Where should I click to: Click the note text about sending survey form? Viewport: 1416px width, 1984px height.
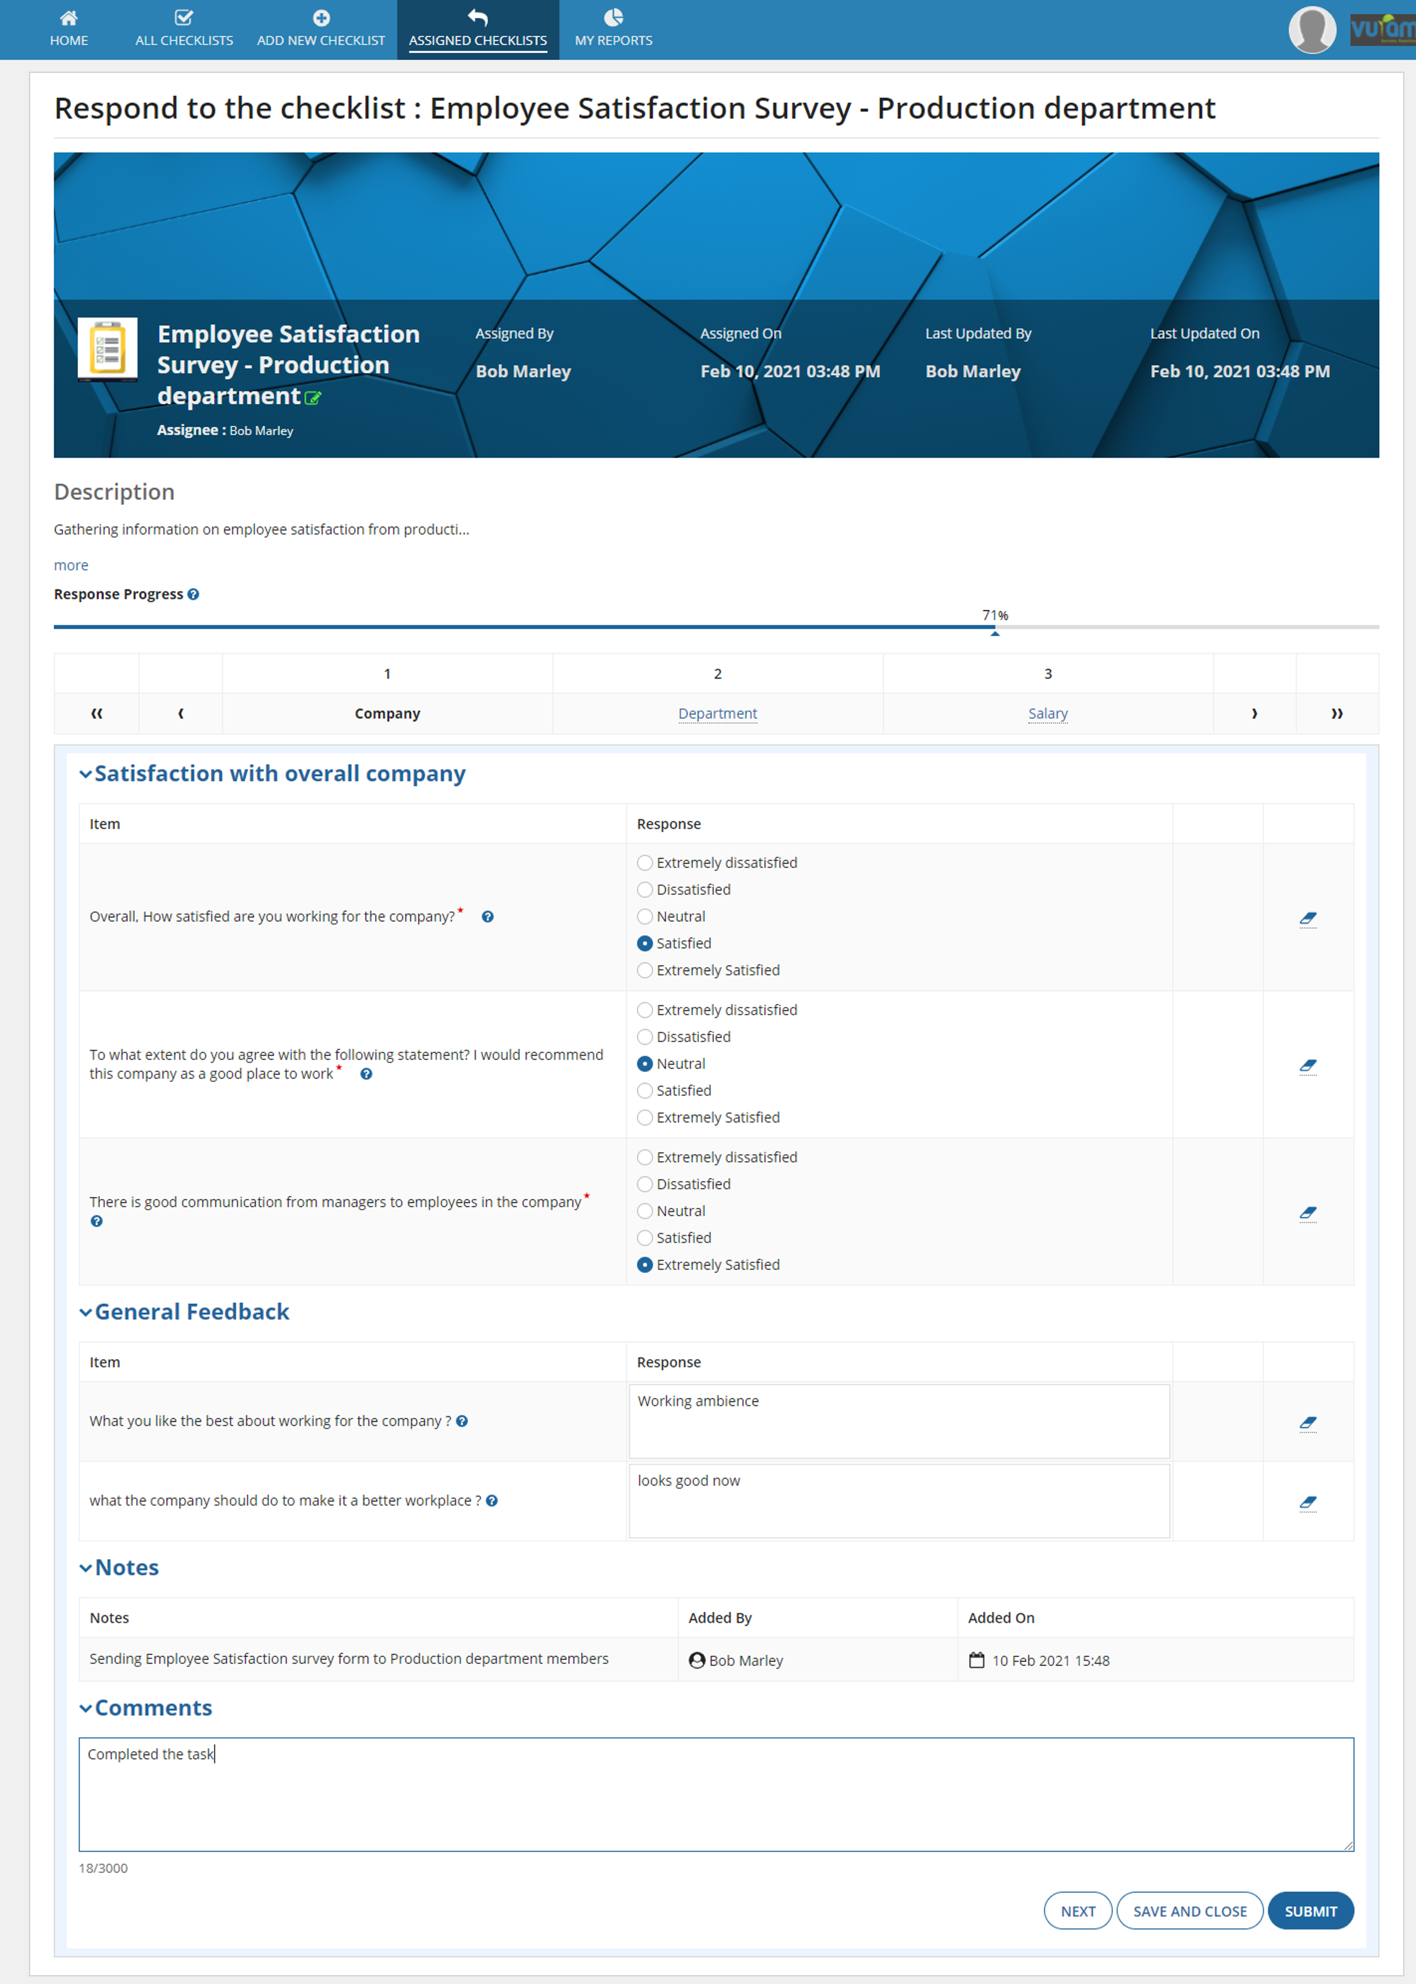tap(349, 1659)
